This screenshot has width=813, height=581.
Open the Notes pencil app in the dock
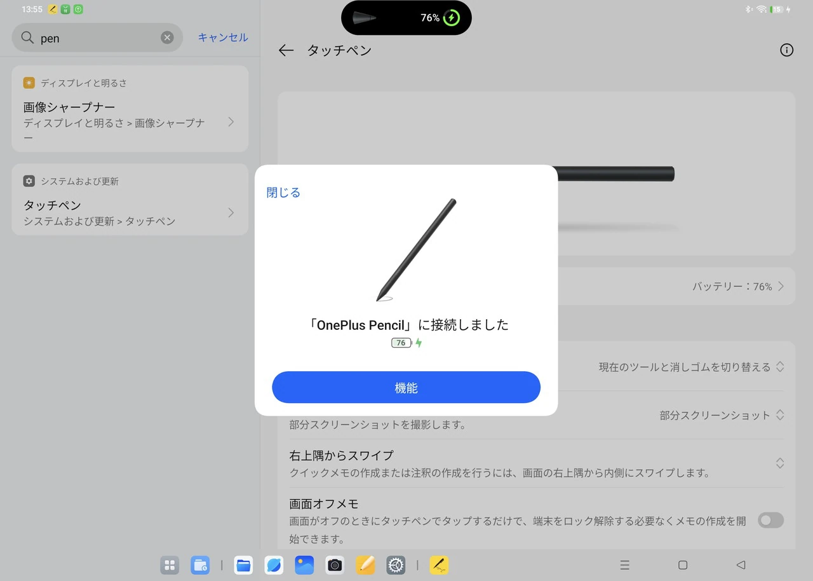365,565
